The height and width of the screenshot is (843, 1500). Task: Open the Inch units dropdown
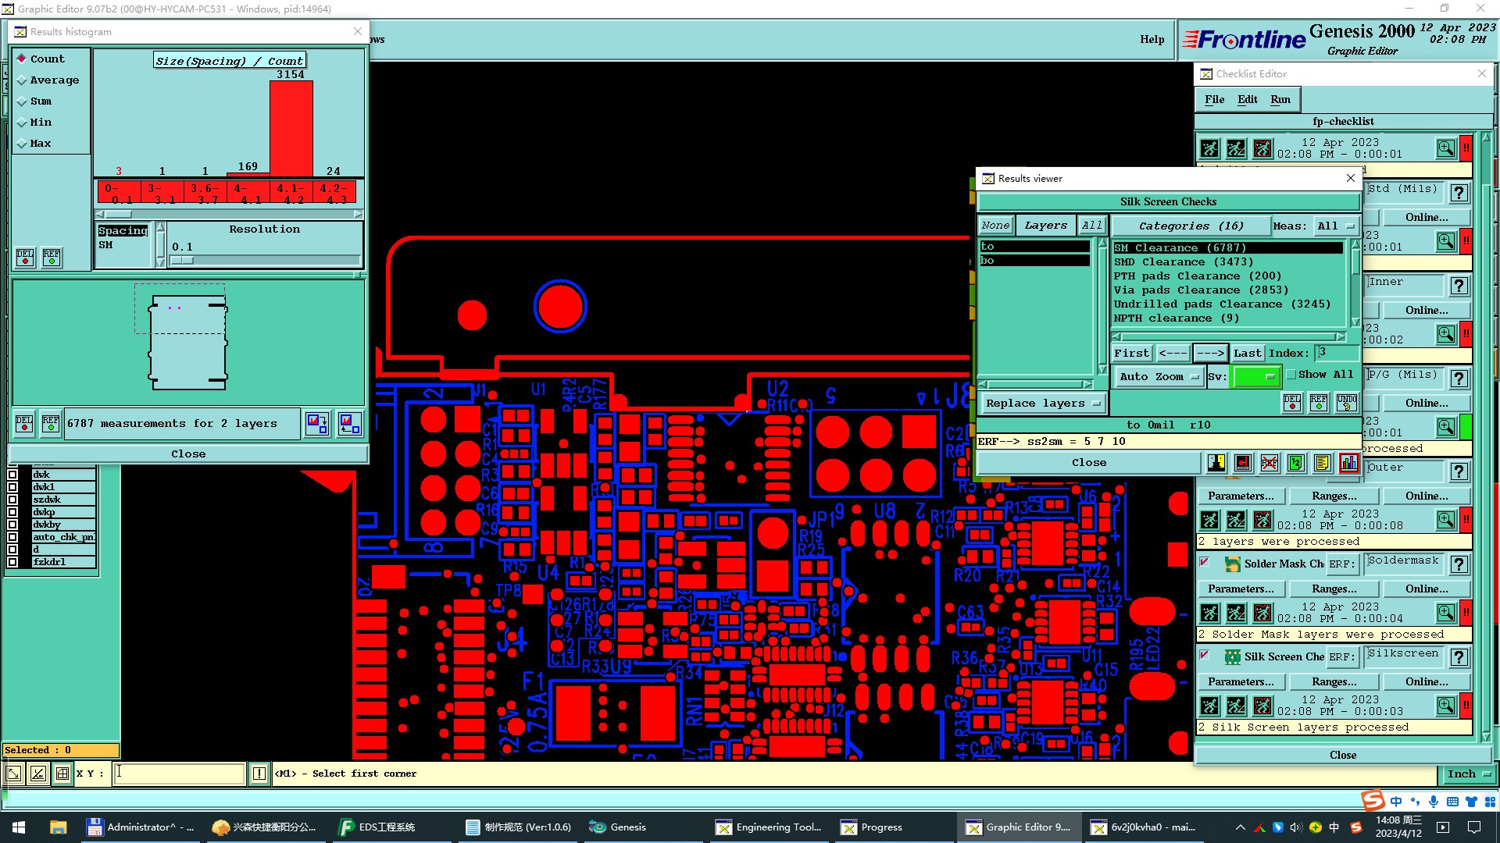pyautogui.click(x=1469, y=774)
